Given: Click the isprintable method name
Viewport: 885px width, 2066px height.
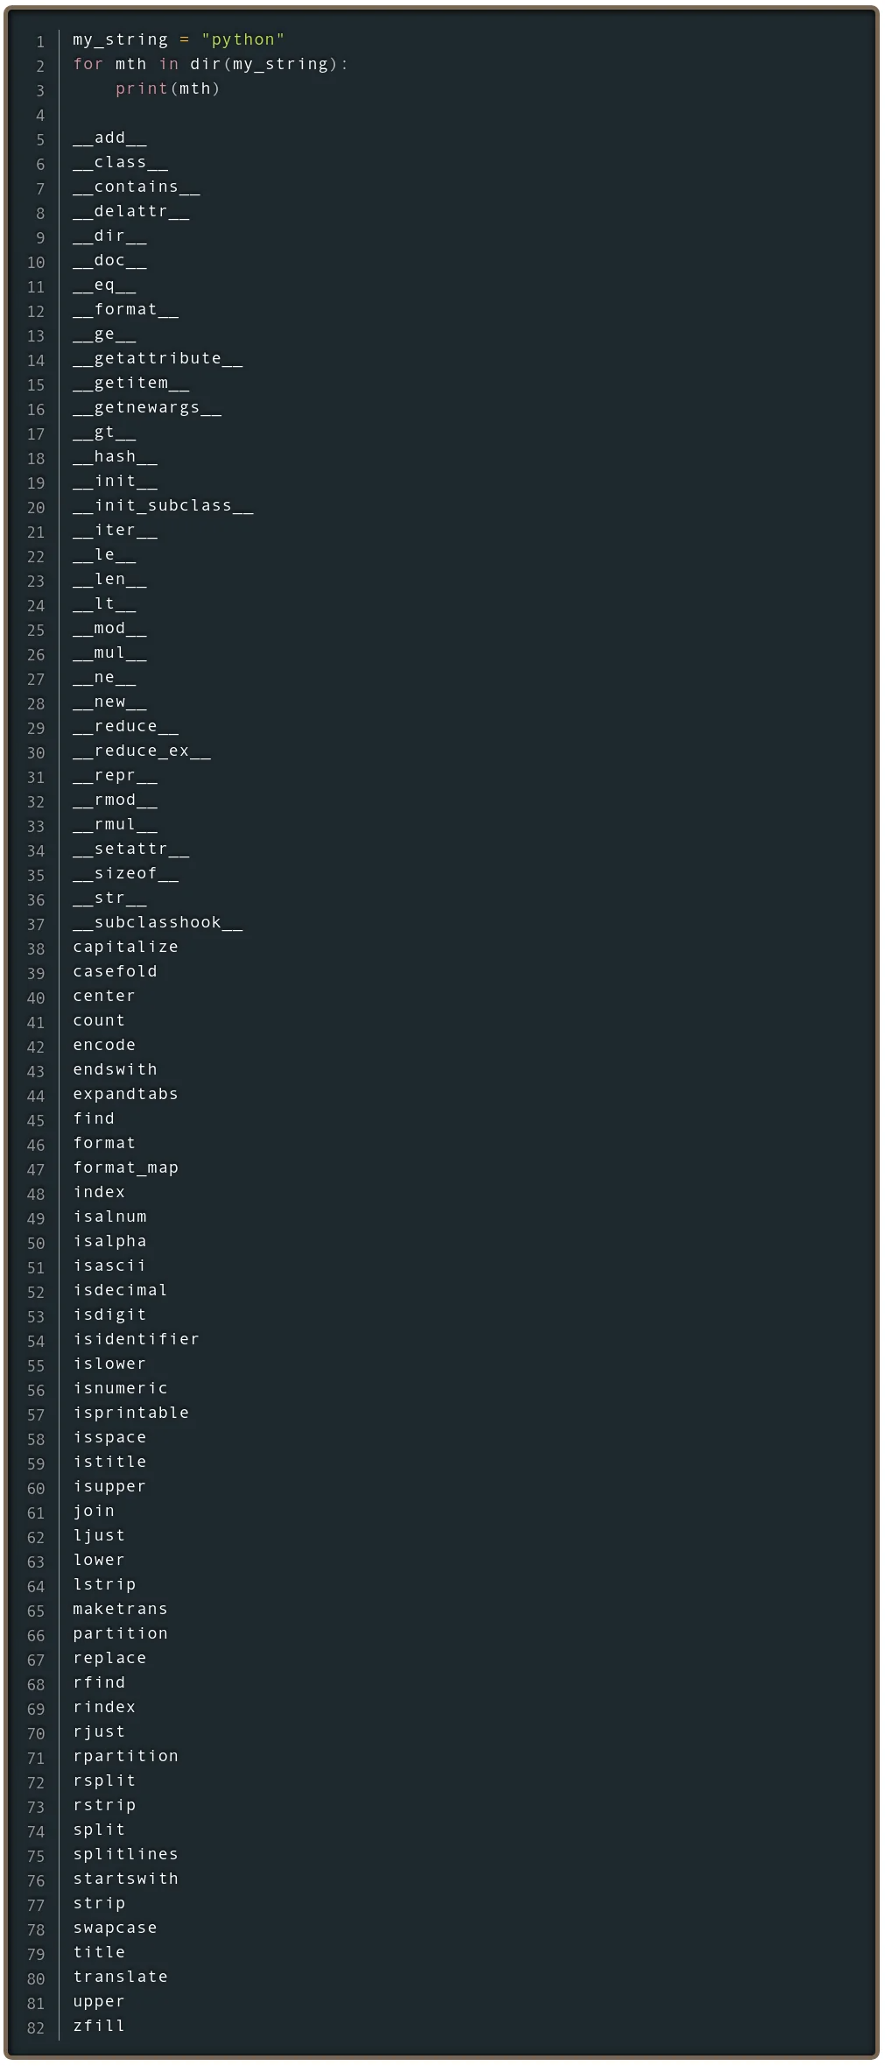Looking at the screenshot, I should tap(130, 1413).
